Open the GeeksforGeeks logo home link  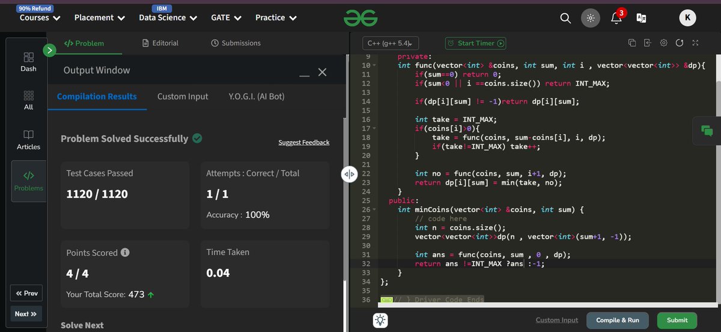pos(360,18)
